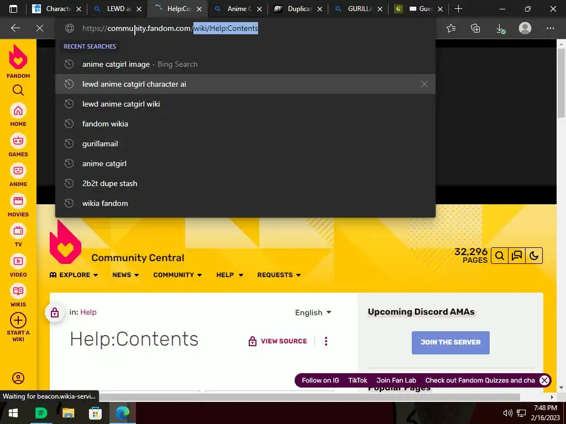Go to Home in Fandom sidebar
This screenshot has height=424, width=566.
[x=18, y=115]
